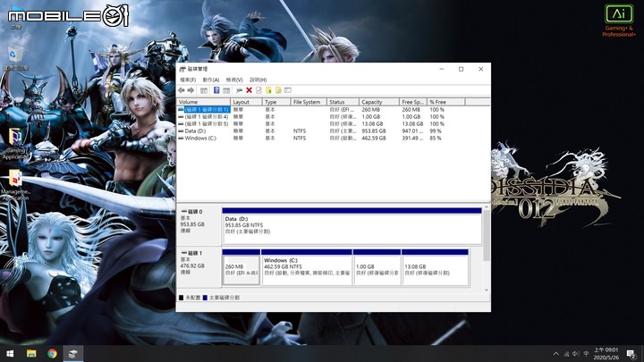Expand the hidden system tray icons chevron
Screen dimensions: 644x362
tap(555, 353)
